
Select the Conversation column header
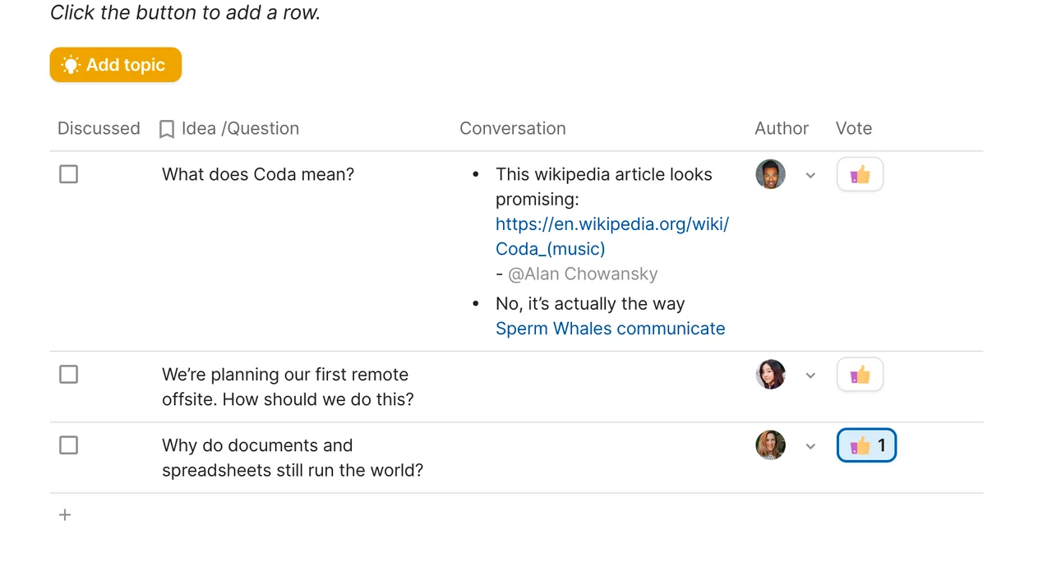tap(513, 128)
